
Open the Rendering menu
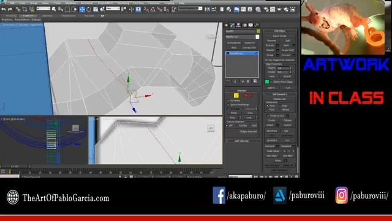coord(123,3)
